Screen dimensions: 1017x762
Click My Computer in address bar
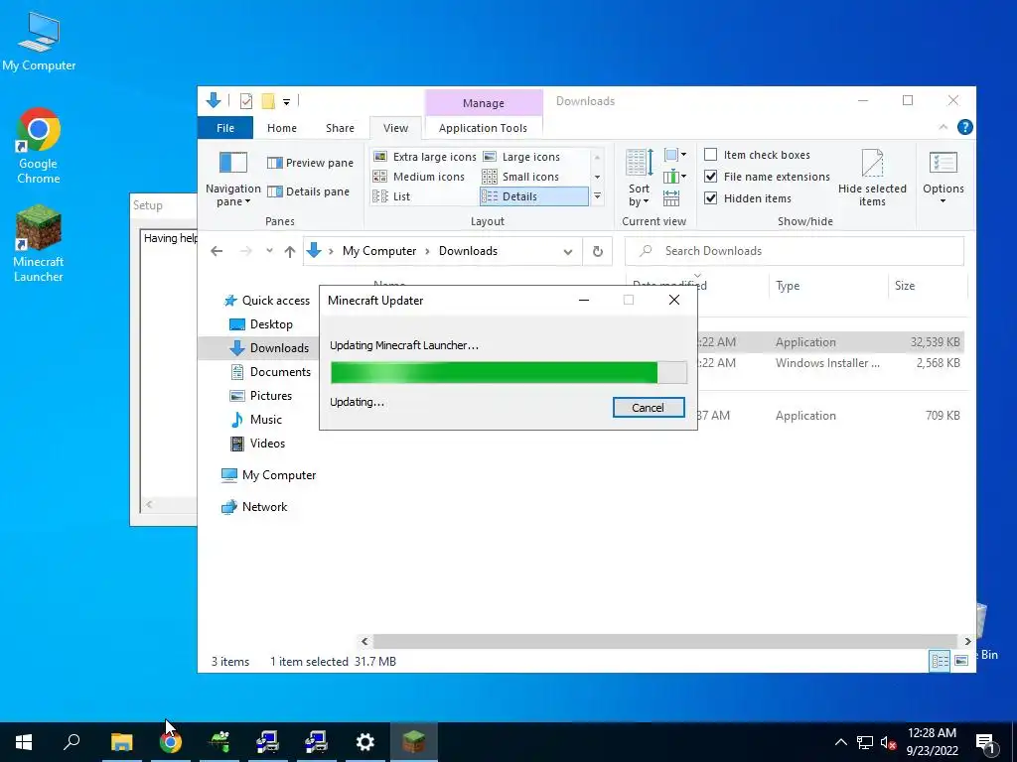pos(379,251)
